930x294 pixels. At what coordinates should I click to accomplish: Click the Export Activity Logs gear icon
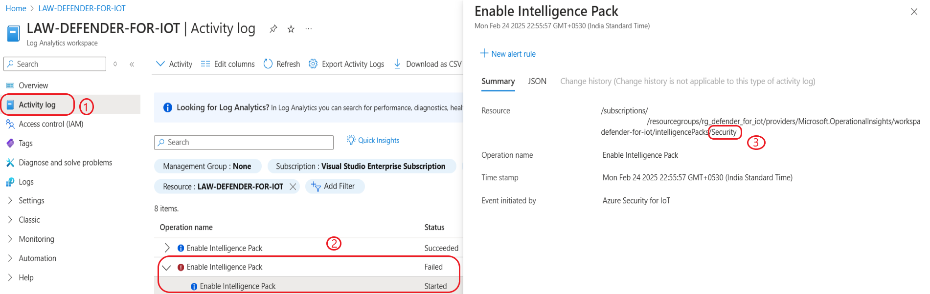click(x=313, y=64)
